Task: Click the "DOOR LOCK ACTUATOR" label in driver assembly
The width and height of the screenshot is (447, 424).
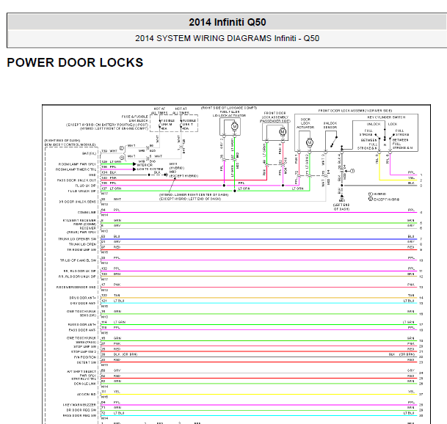Action: pyautogui.click(x=305, y=123)
